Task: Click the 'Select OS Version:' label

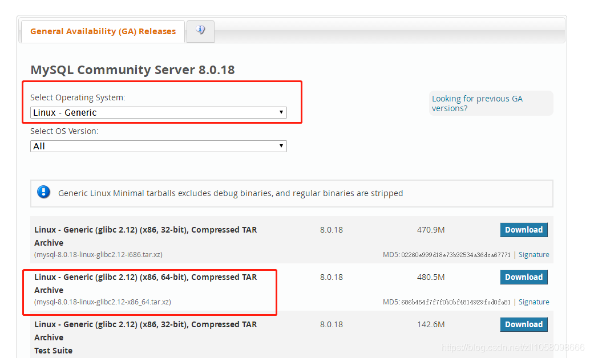Action: tap(64, 131)
